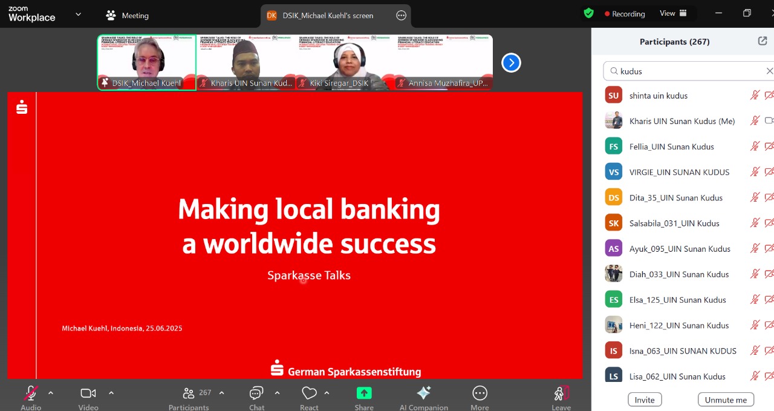774x411 pixels.
Task: Click muted mic icon for Kharis (Me)
Action: coord(755,120)
